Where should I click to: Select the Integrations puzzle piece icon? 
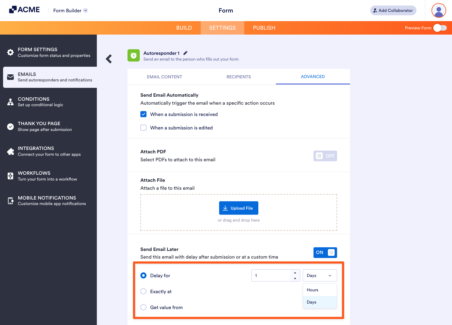(x=10, y=151)
